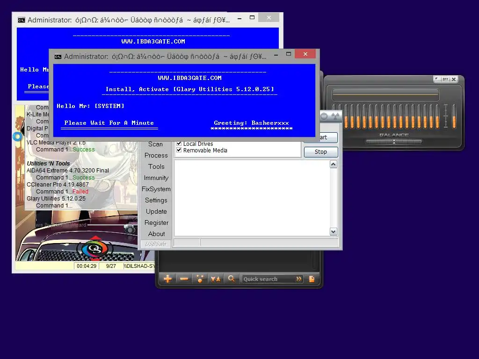Minimize the front Administrator console window
This screenshot has width=479, height=359.
[276, 55]
